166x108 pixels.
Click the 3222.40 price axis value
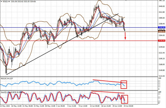162,53
